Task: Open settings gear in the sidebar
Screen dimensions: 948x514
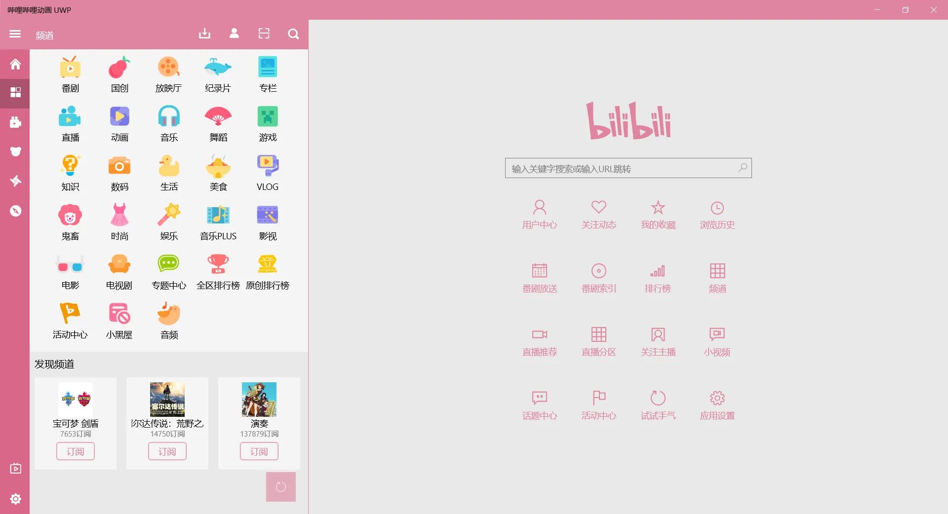Action: coord(15,499)
